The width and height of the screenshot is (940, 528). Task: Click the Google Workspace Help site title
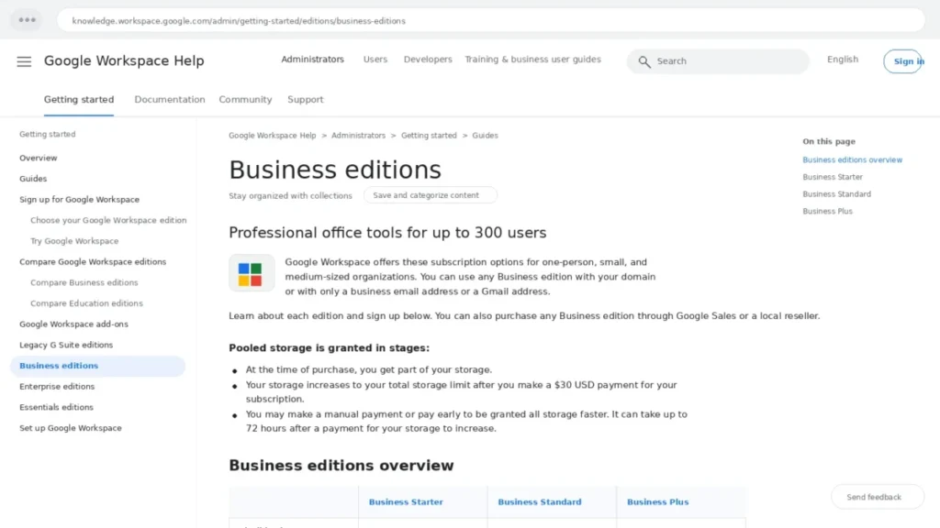tap(124, 61)
